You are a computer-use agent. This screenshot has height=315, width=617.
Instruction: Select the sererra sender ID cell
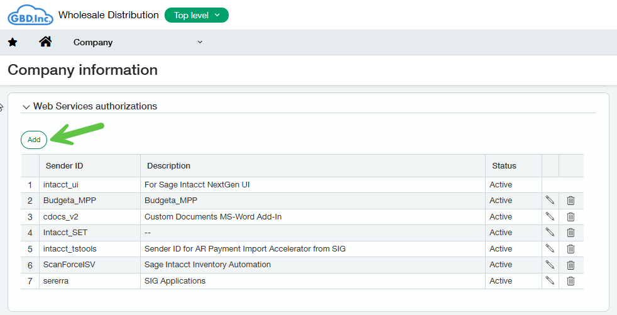[x=90, y=281]
